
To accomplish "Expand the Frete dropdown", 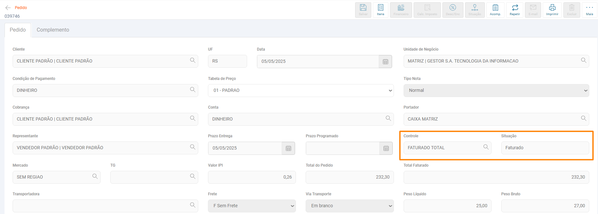I will (x=252, y=206).
